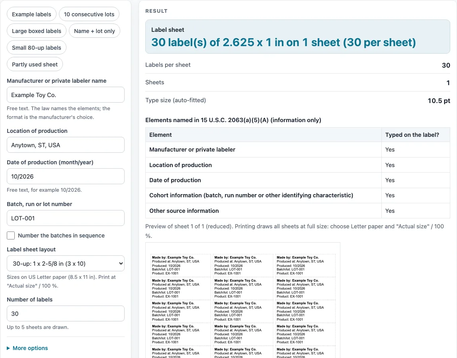Click the Free text example 10/2026 hint

click(x=44, y=190)
